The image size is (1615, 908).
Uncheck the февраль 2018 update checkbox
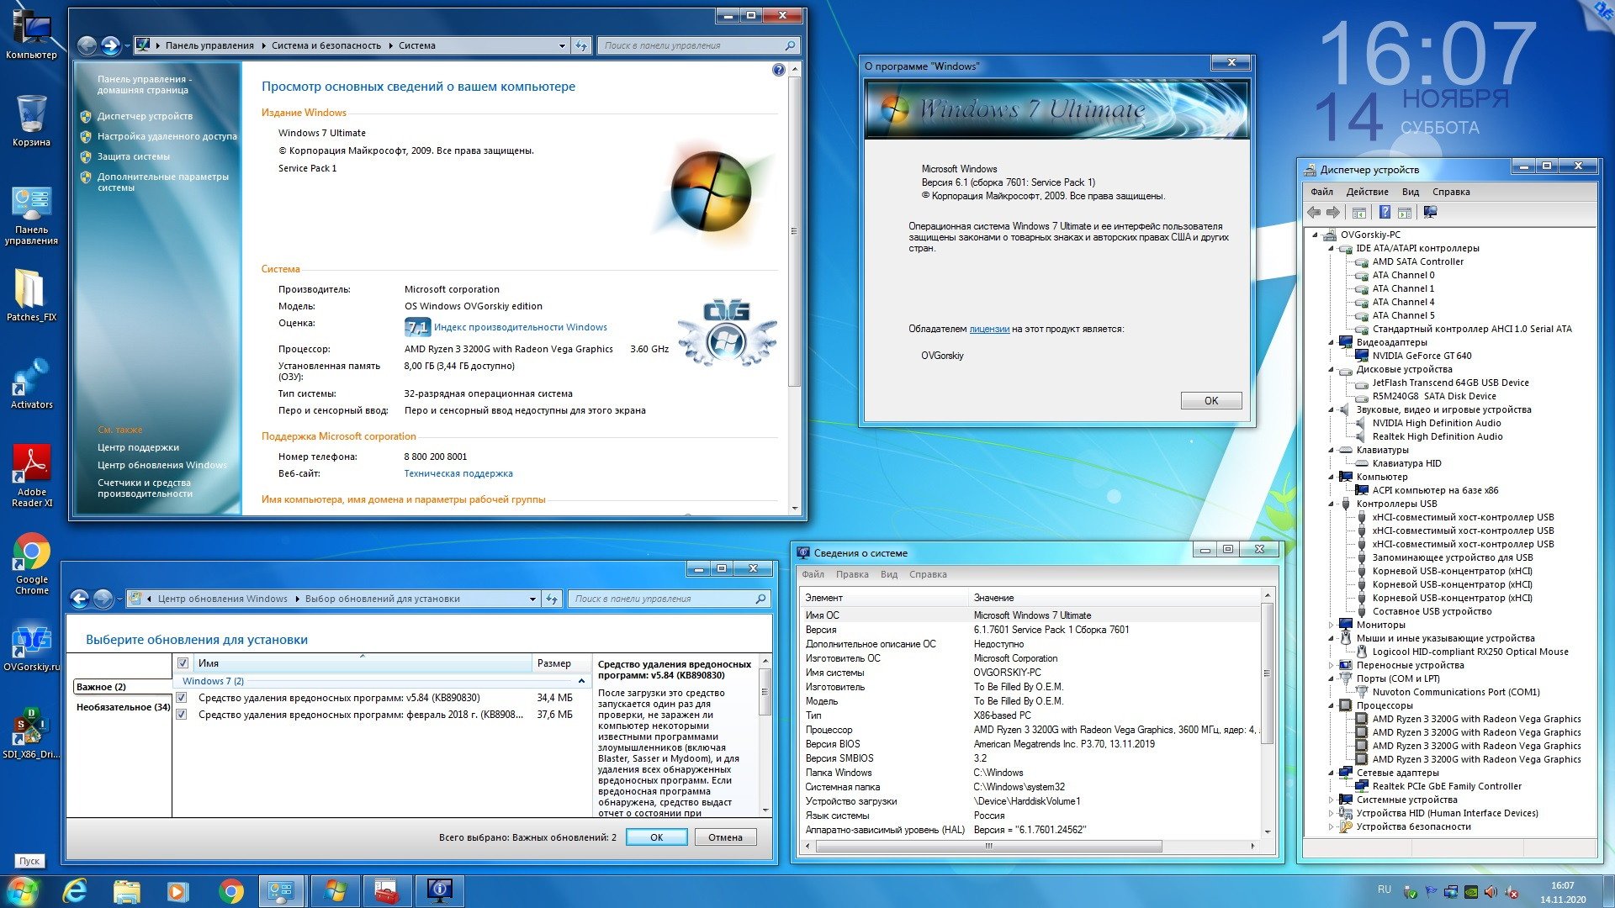click(x=182, y=715)
